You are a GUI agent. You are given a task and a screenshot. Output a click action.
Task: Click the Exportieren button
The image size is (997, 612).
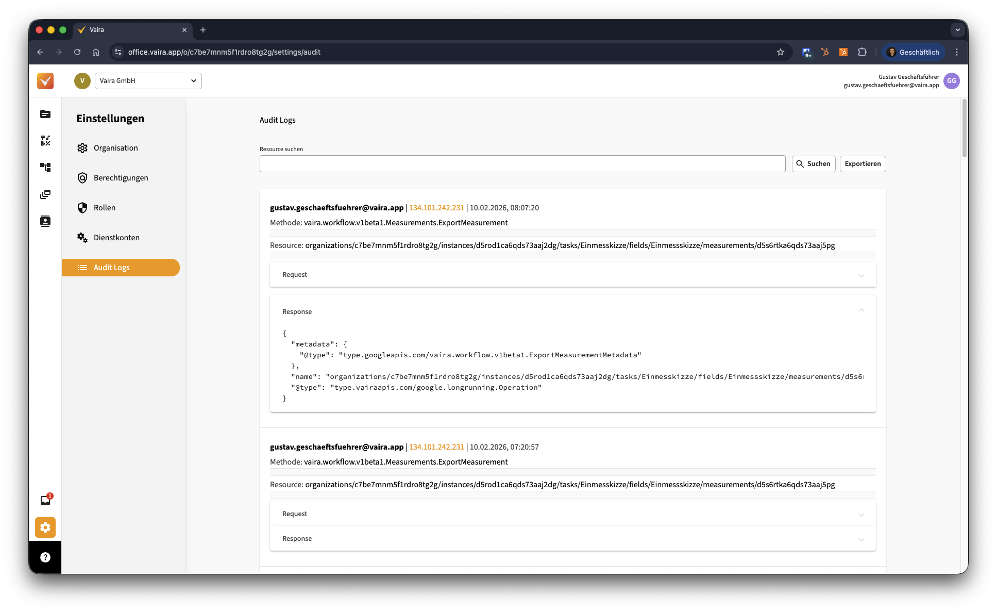click(x=863, y=164)
